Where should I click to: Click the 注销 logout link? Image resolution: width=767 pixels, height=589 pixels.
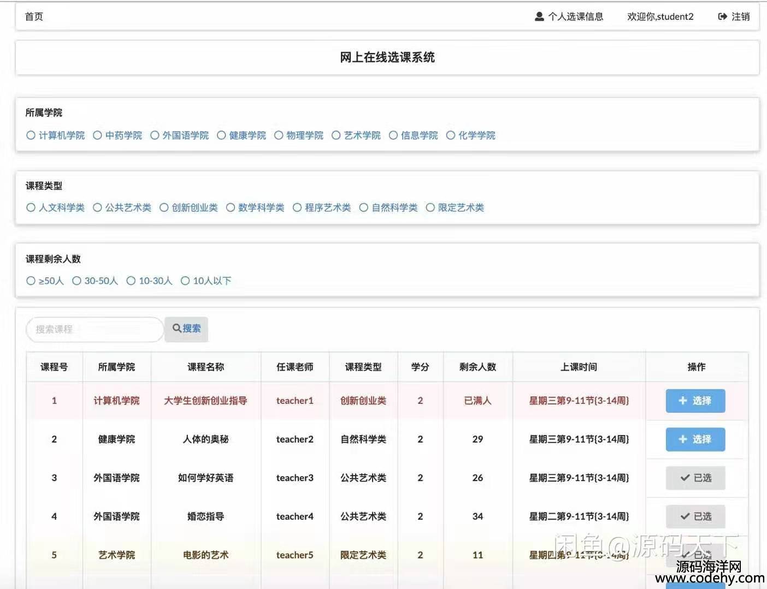tap(740, 16)
